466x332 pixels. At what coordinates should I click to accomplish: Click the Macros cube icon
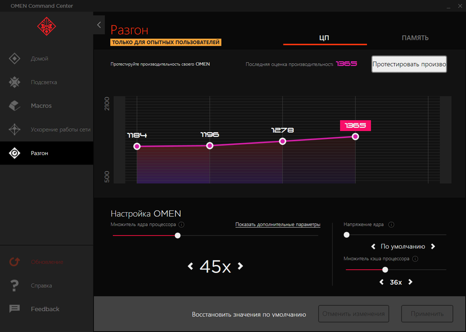tap(14, 106)
